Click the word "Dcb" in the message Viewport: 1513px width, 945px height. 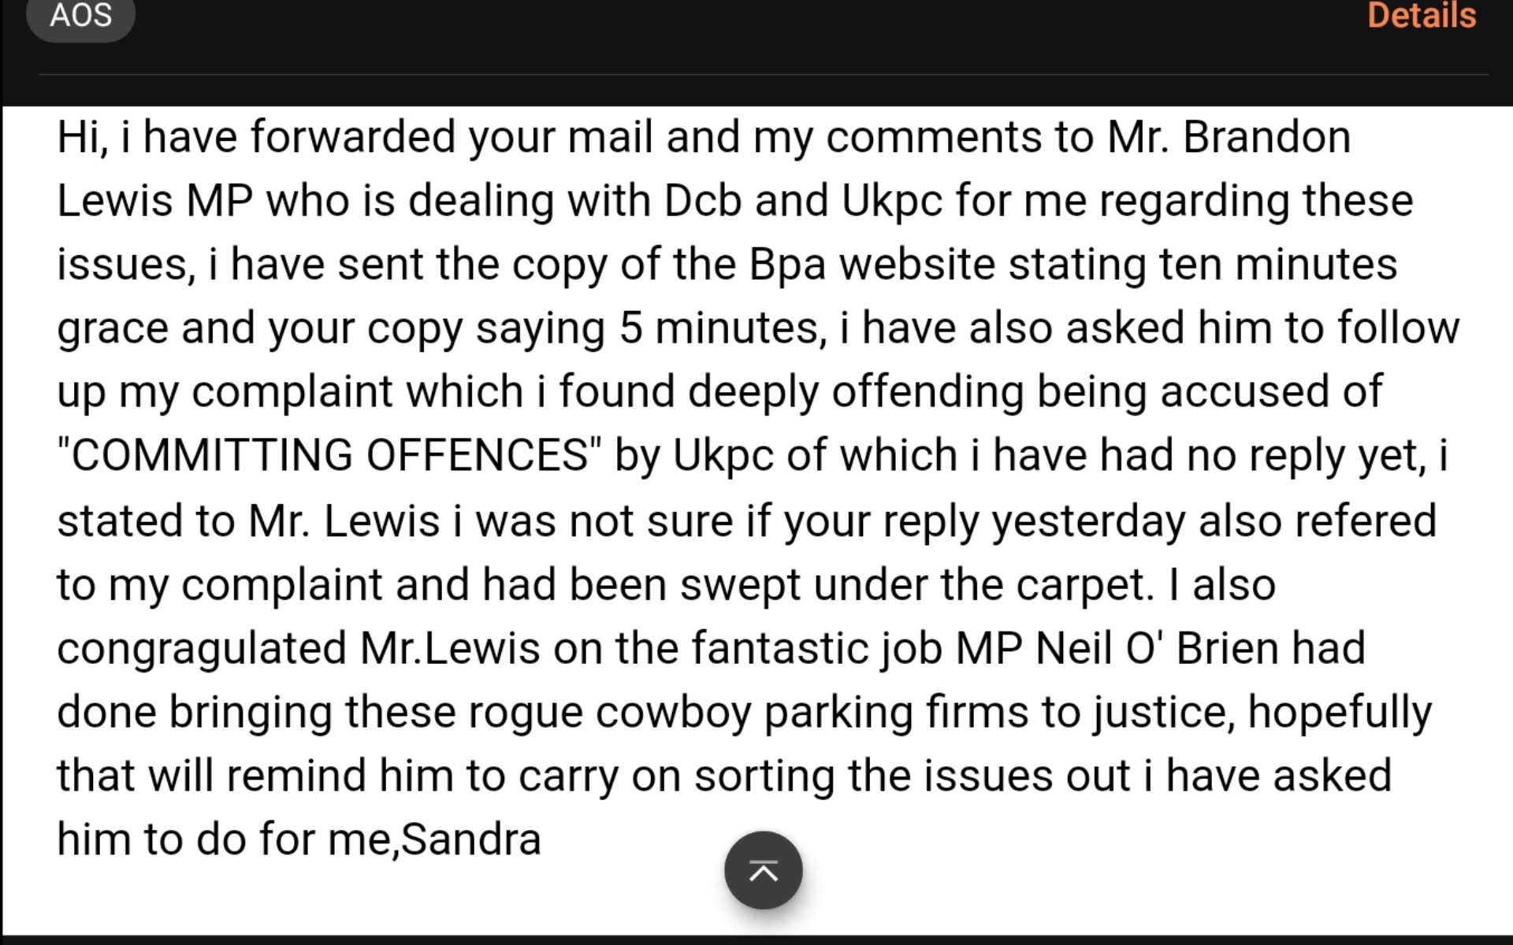tap(702, 201)
